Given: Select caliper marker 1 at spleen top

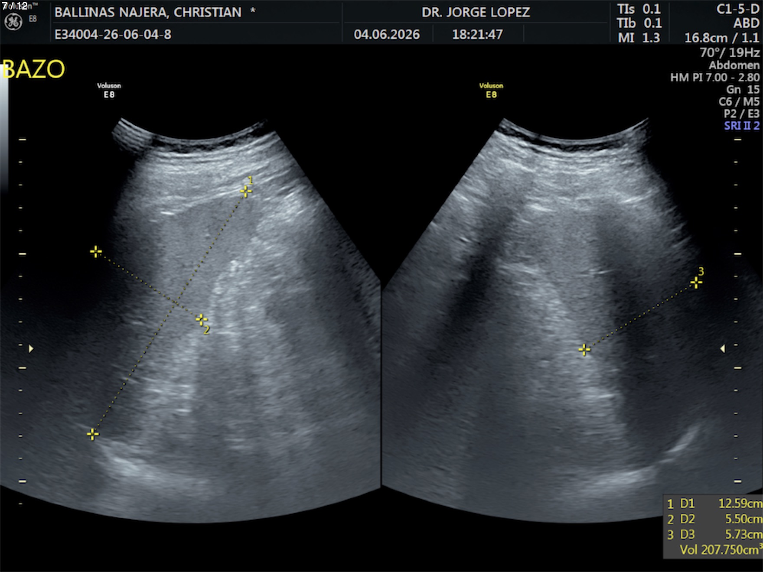Looking at the screenshot, I should tap(246, 191).
